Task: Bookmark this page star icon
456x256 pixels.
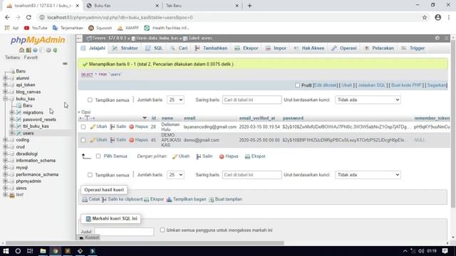Action: 425,17
